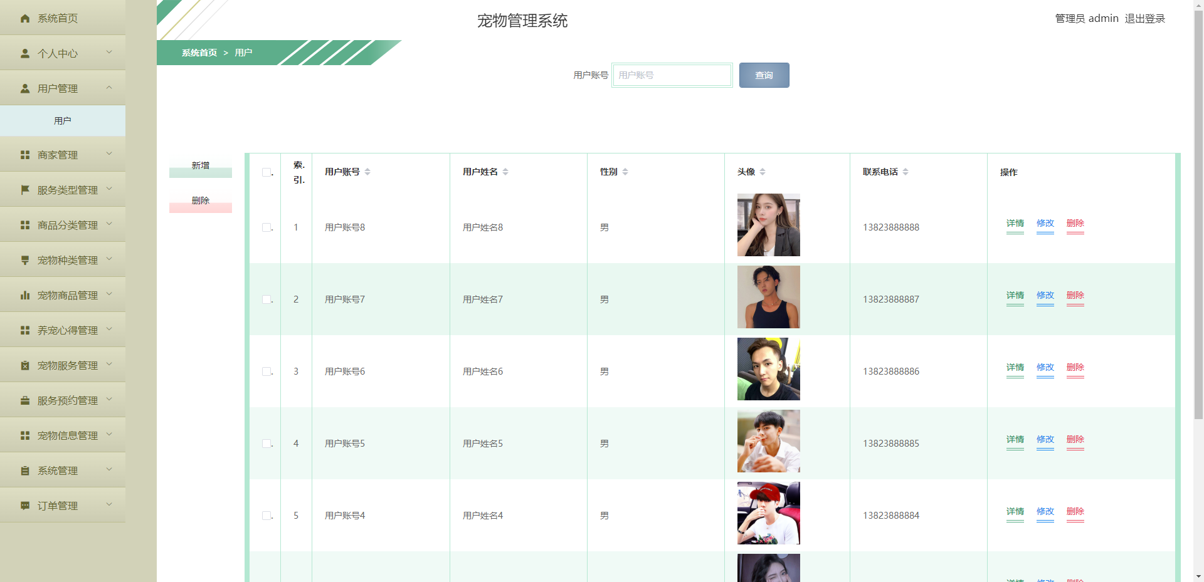Tick the checkbox on 用户账号5 row

tap(266, 443)
